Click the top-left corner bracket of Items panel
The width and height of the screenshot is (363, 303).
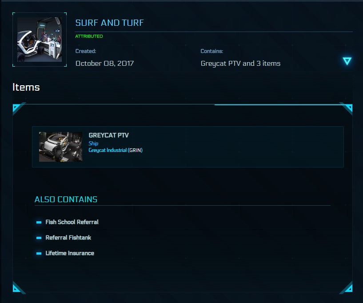17,108
